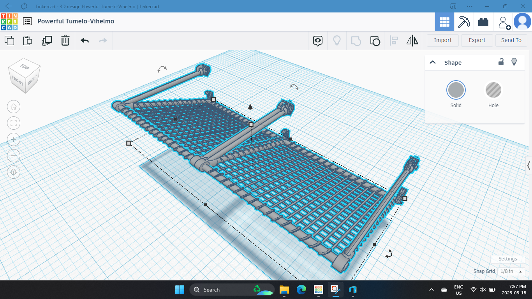Screen dimensions: 532x299
Task: Set the shape to Solid
Action: pos(456,90)
